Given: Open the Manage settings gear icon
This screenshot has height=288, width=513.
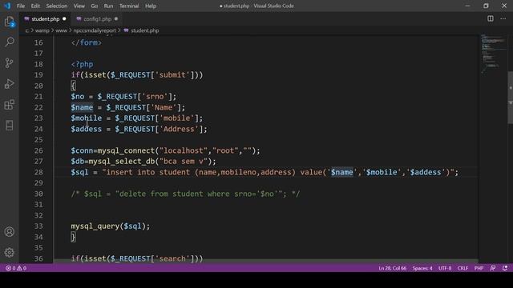Looking at the screenshot, I should coord(10,253).
